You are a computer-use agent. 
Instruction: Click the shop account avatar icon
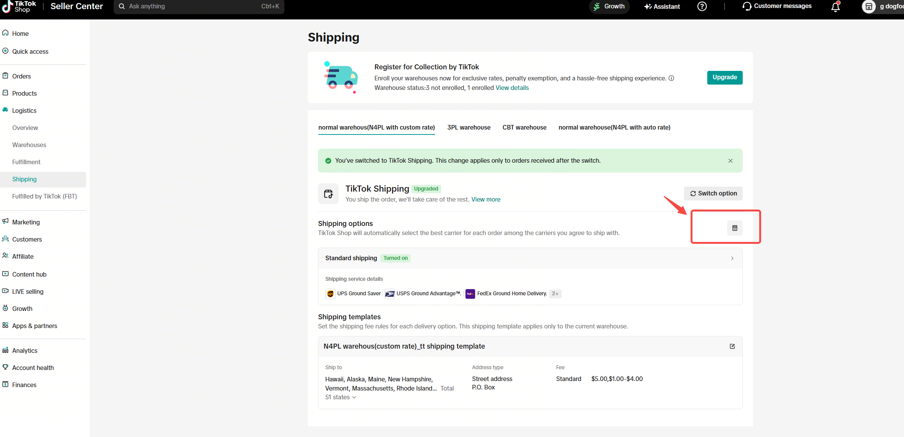tap(869, 6)
